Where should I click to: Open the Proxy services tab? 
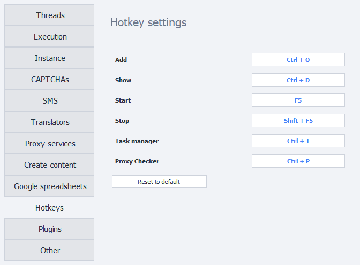pyautogui.click(x=50, y=144)
